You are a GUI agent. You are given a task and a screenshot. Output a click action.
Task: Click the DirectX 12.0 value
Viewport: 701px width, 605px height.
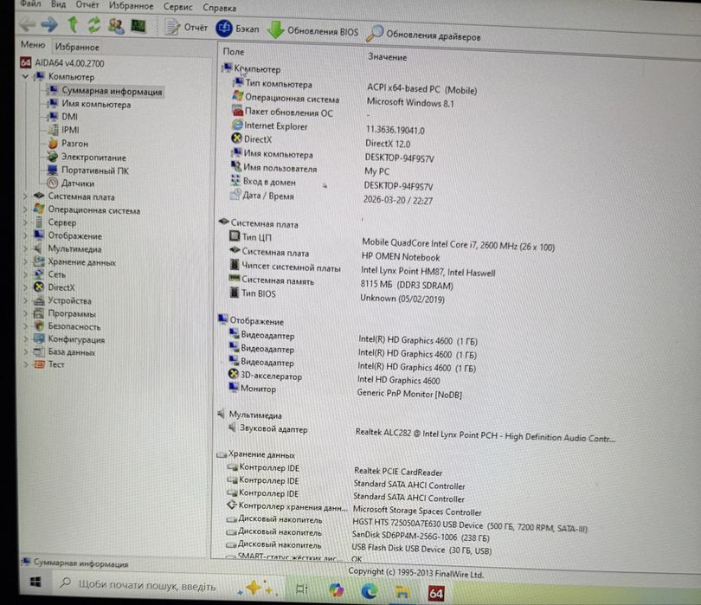pyautogui.click(x=388, y=144)
